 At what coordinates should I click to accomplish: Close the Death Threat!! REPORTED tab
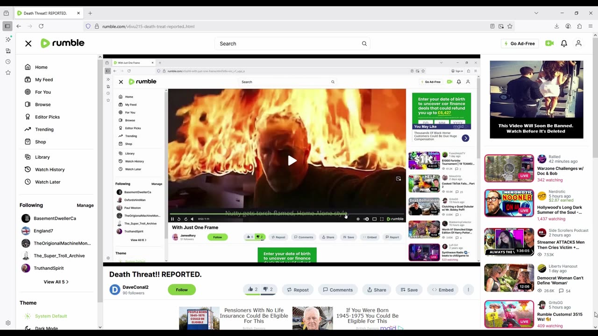click(x=78, y=13)
